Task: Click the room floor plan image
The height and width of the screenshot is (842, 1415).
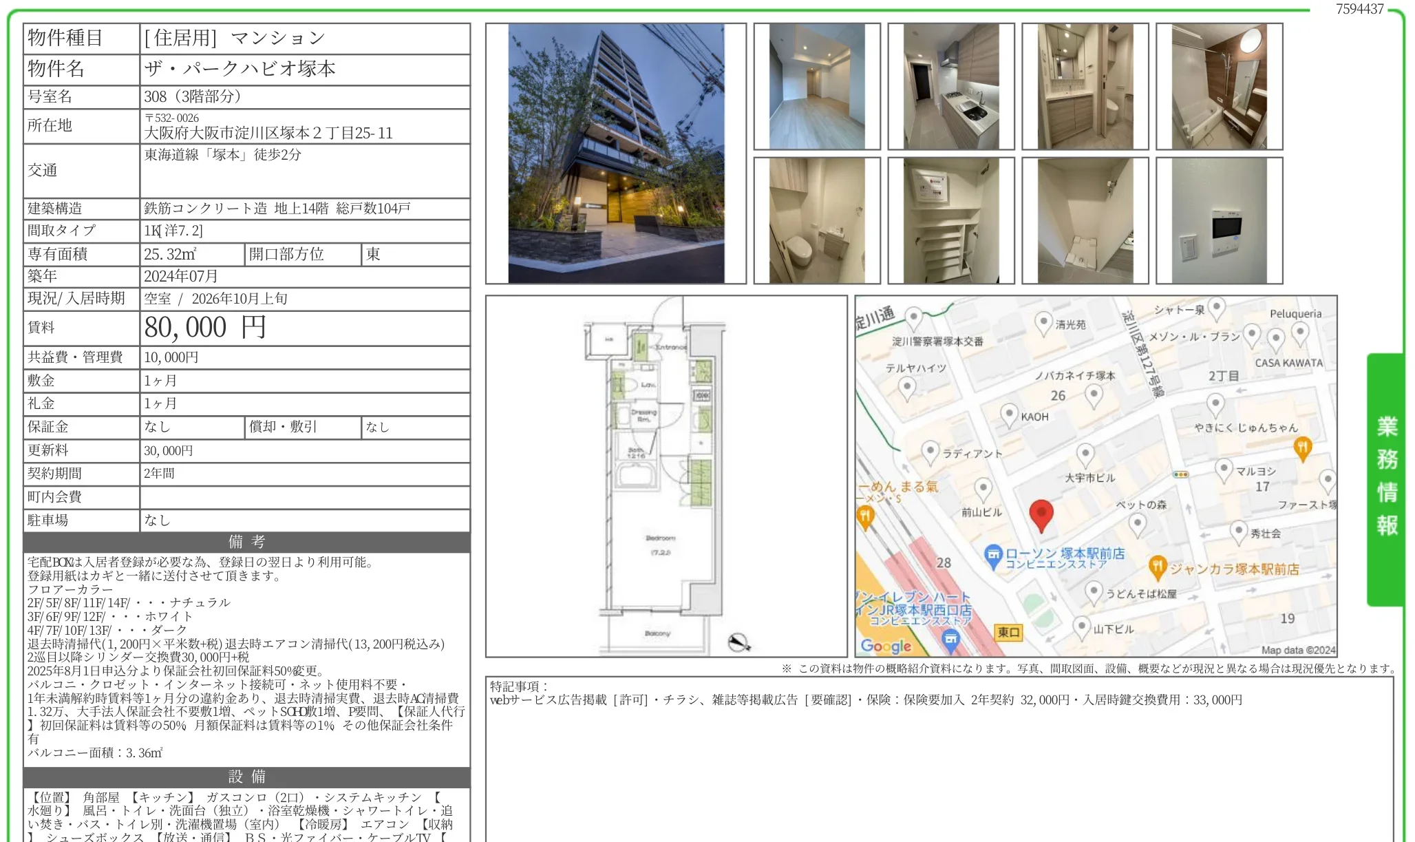Action: pyautogui.click(x=666, y=476)
